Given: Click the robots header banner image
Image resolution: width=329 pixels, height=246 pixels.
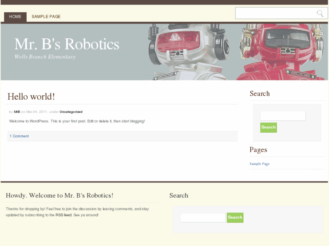Looking at the screenshot, I should (x=164, y=52).
